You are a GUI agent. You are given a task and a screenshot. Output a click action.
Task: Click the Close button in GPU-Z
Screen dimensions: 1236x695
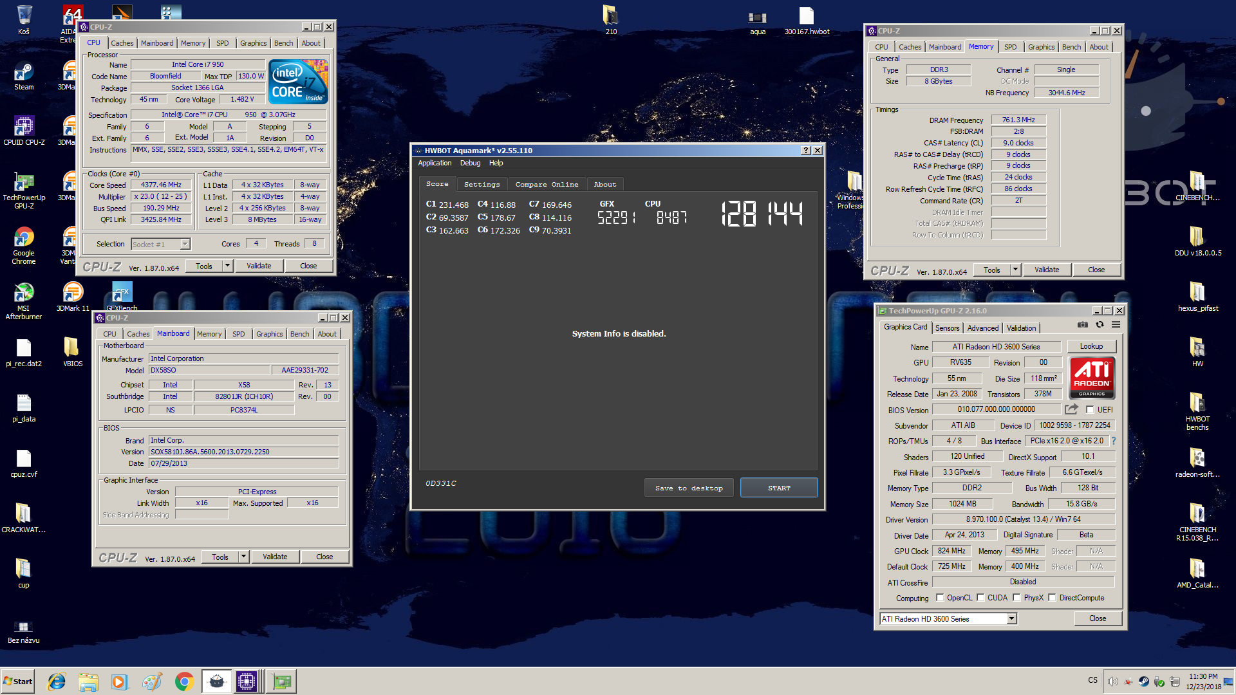point(1098,618)
